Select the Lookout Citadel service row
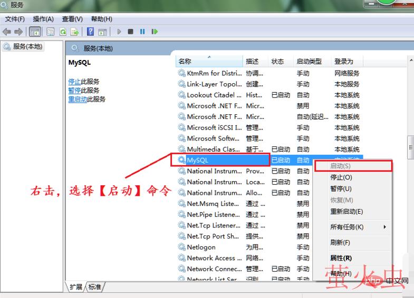Image resolution: width=414 pixels, height=298 pixels. (x=269, y=95)
